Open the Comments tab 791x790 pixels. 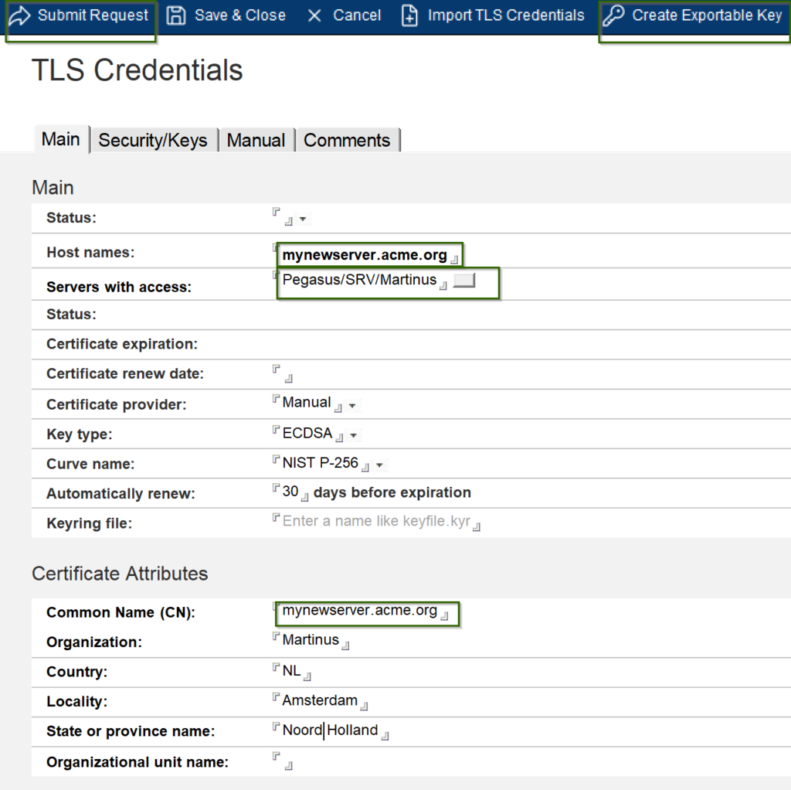(348, 140)
